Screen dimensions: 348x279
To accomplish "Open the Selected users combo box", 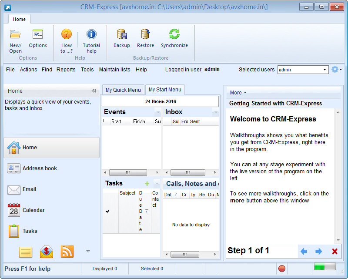I will click(303, 70).
